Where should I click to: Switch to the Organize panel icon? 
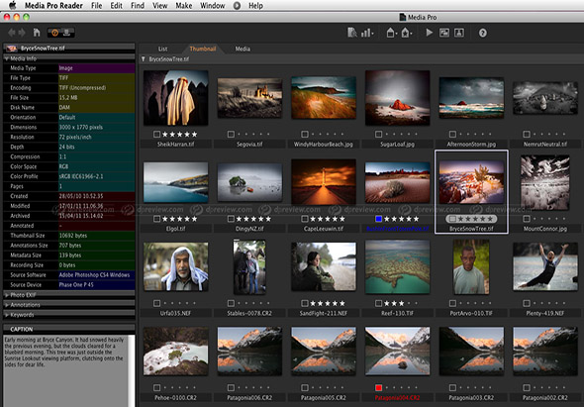[x=67, y=33]
